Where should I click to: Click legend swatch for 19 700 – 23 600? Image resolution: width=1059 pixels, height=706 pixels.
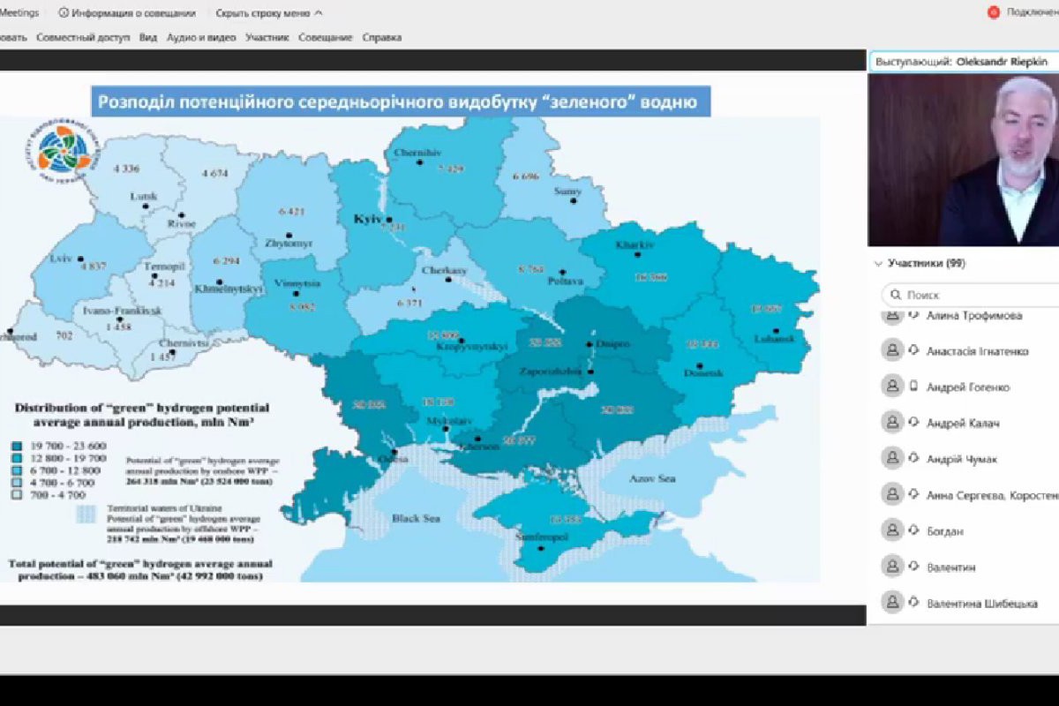pos(17,446)
